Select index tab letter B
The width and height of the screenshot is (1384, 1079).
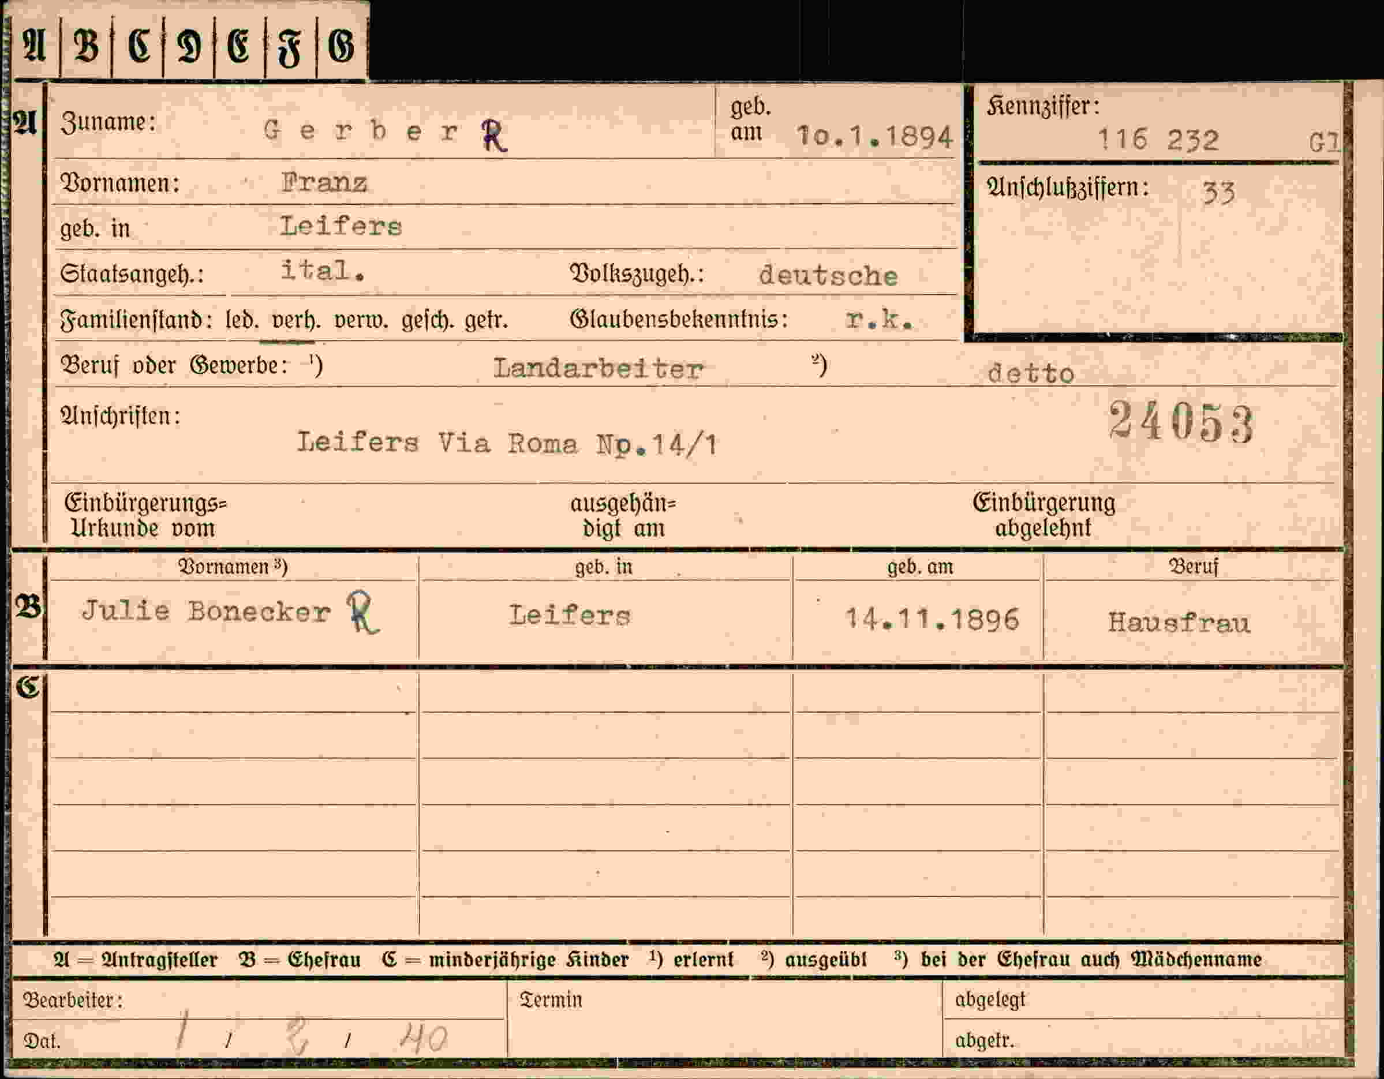[86, 47]
